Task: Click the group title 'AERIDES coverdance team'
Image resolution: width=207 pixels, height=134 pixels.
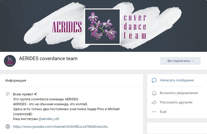Action: [48, 59]
